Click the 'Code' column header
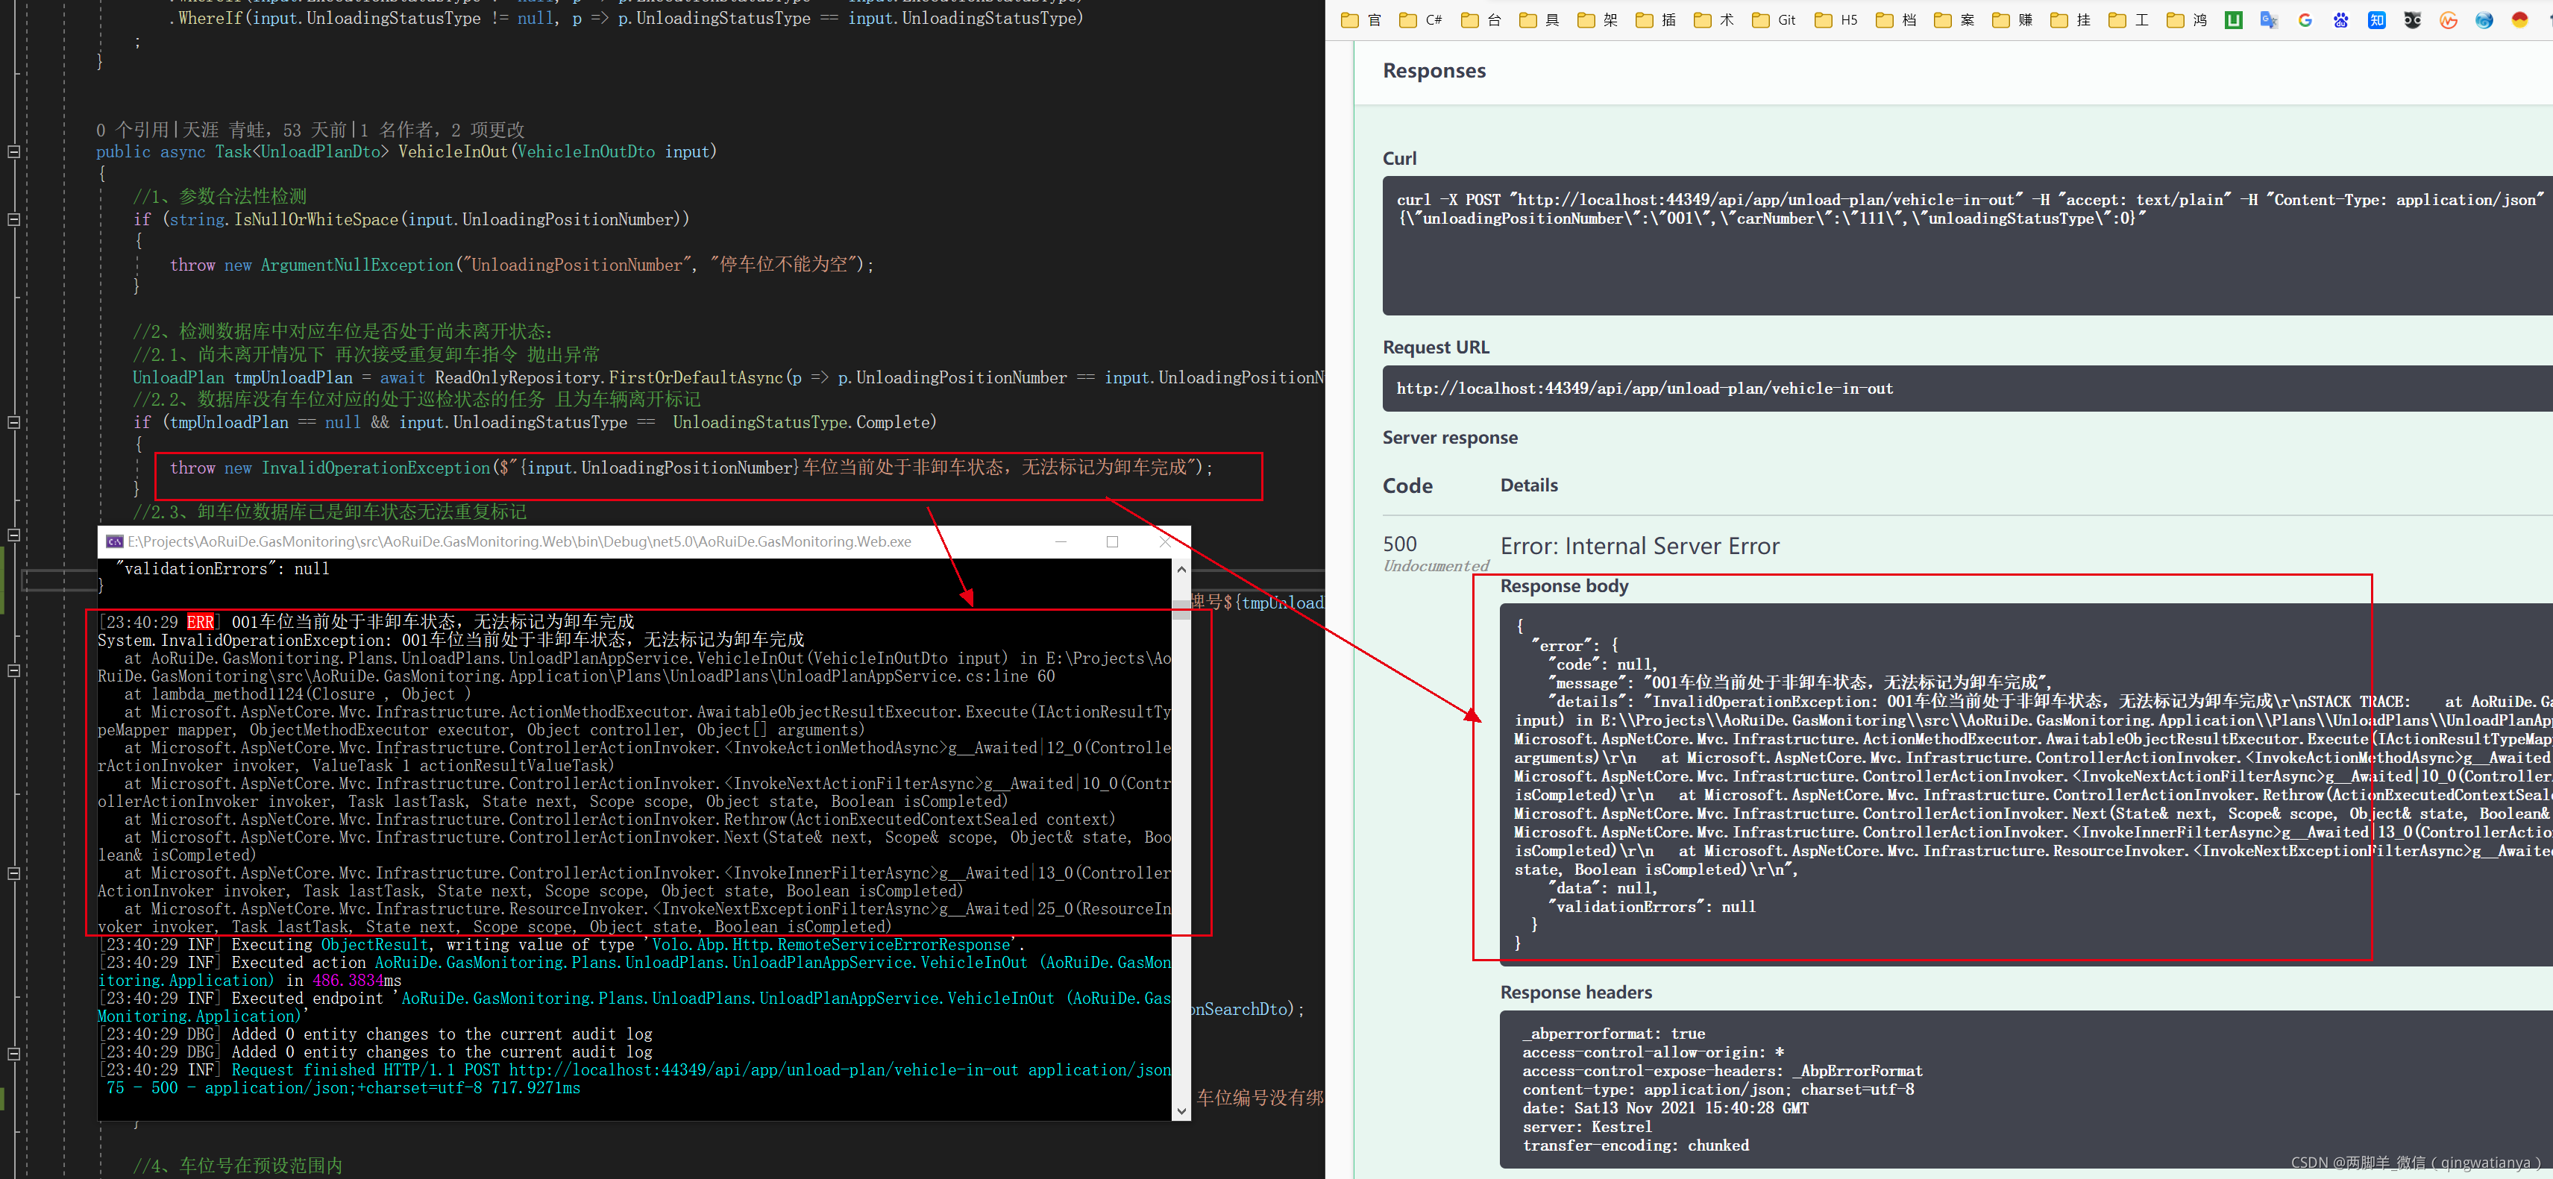Image resolution: width=2553 pixels, height=1179 pixels. pos(1407,486)
